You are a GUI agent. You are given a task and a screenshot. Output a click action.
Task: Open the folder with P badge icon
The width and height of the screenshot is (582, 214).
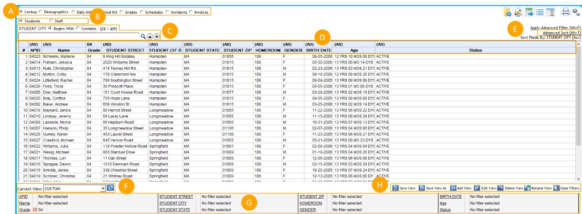[x=507, y=12]
